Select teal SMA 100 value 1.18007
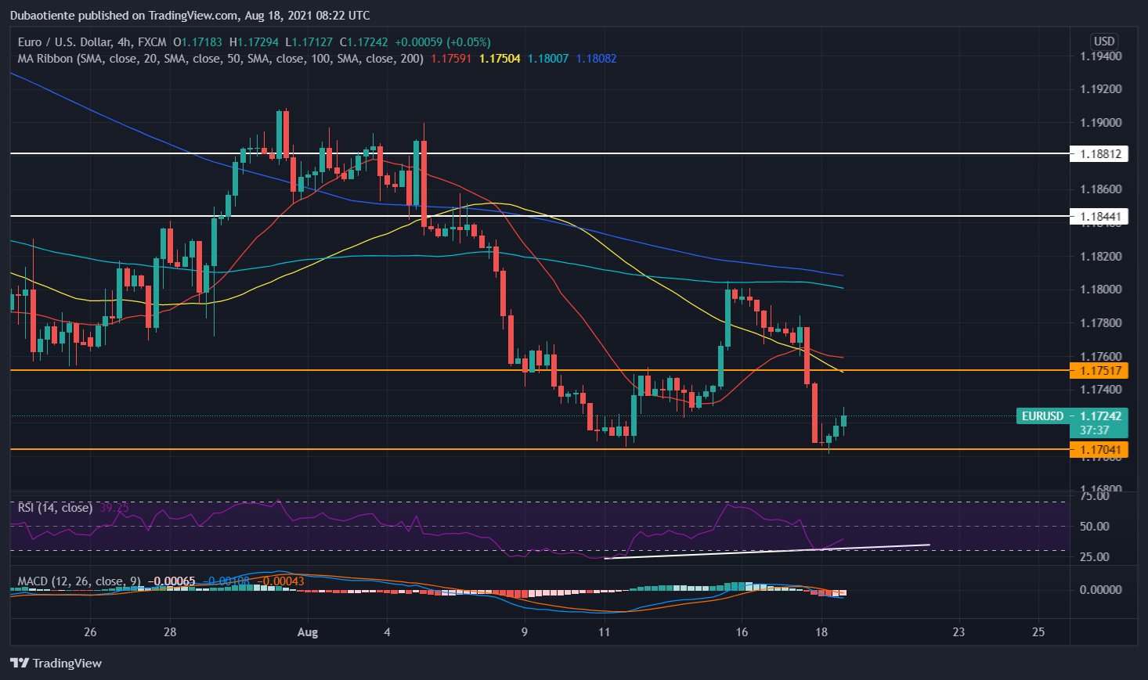The height and width of the screenshot is (680, 1148). (x=548, y=59)
